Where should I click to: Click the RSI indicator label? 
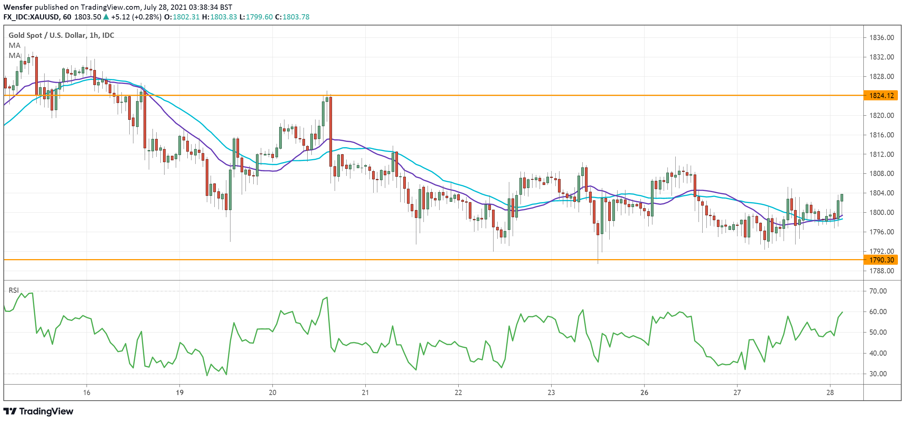pyautogui.click(x=13, y=290)
